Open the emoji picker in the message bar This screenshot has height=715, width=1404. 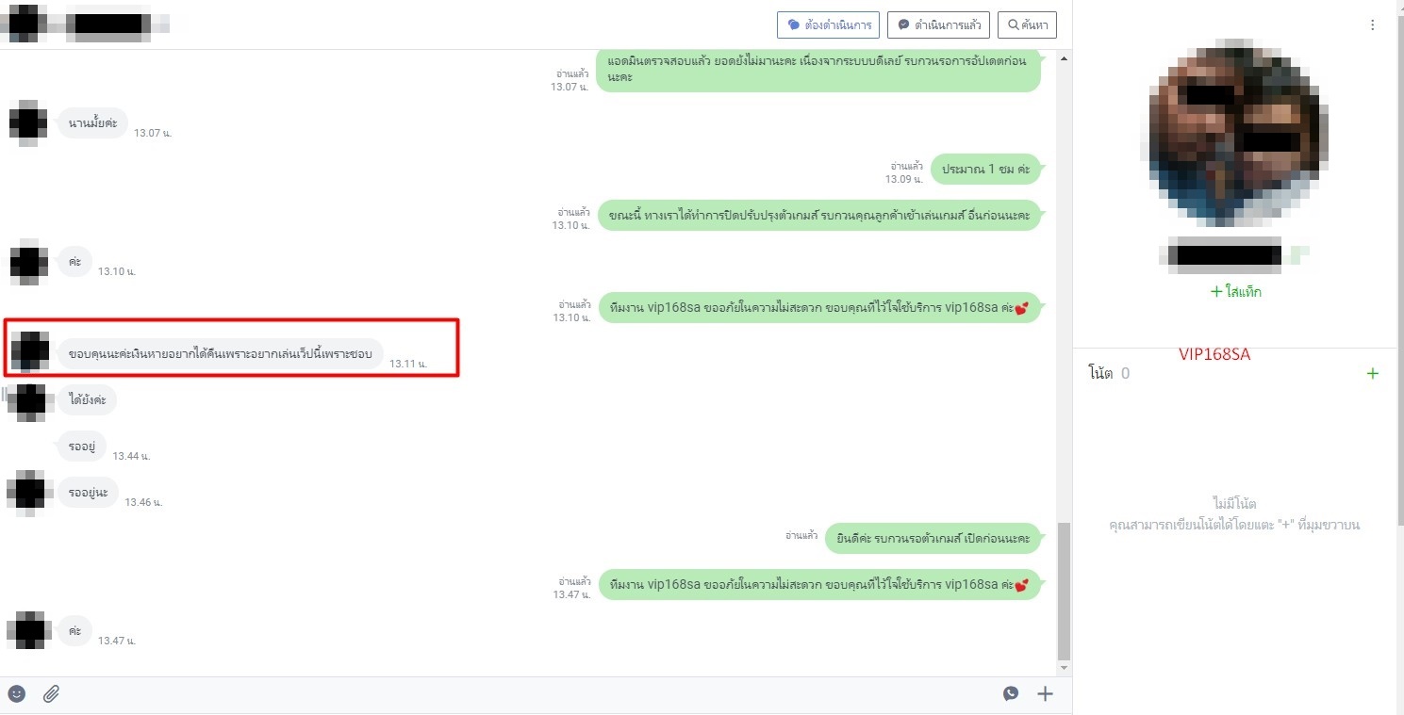[17, 694]
